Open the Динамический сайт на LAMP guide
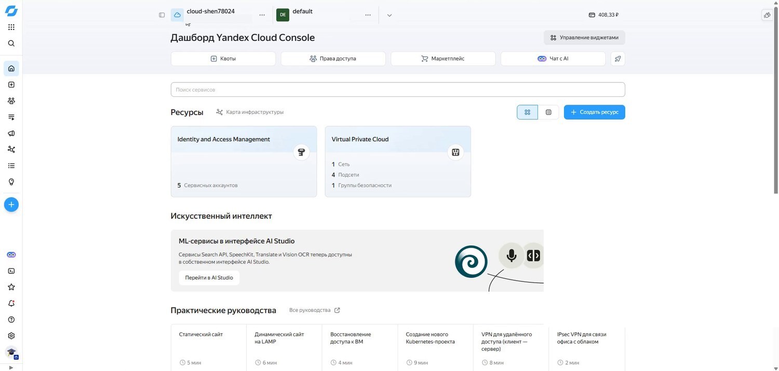Viewport: 779px width, 371px height. click(284, 347)
